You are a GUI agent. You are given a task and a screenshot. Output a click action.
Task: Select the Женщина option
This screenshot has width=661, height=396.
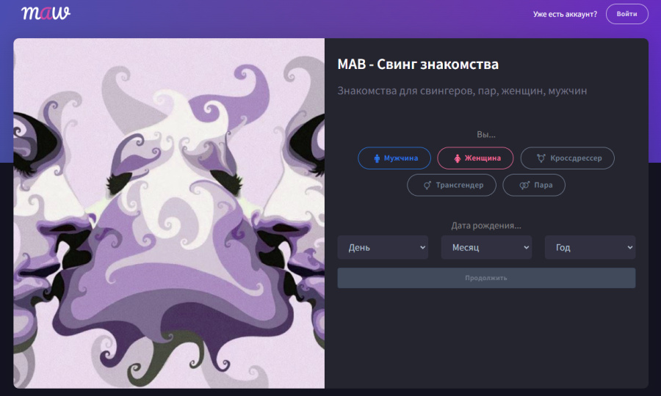[475, 158]
